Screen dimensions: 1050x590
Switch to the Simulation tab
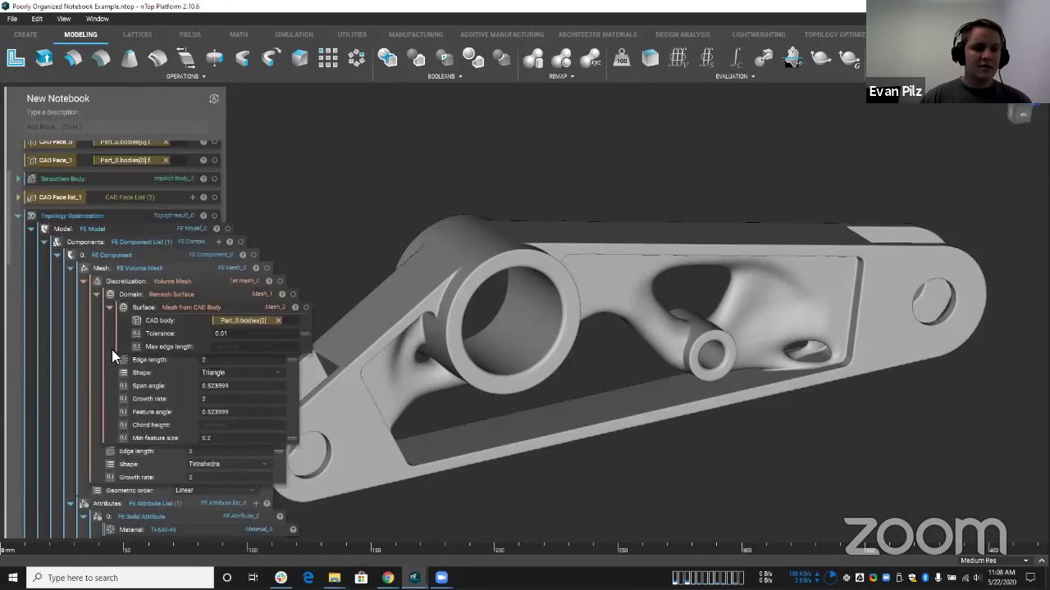point(294,34)
